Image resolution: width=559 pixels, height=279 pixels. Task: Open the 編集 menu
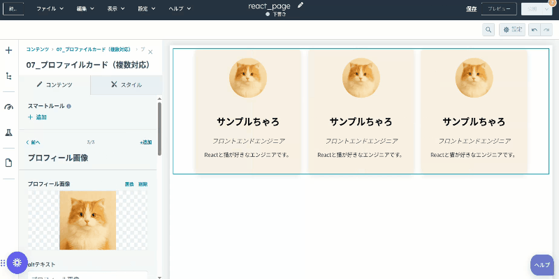[x=85, y=9]
